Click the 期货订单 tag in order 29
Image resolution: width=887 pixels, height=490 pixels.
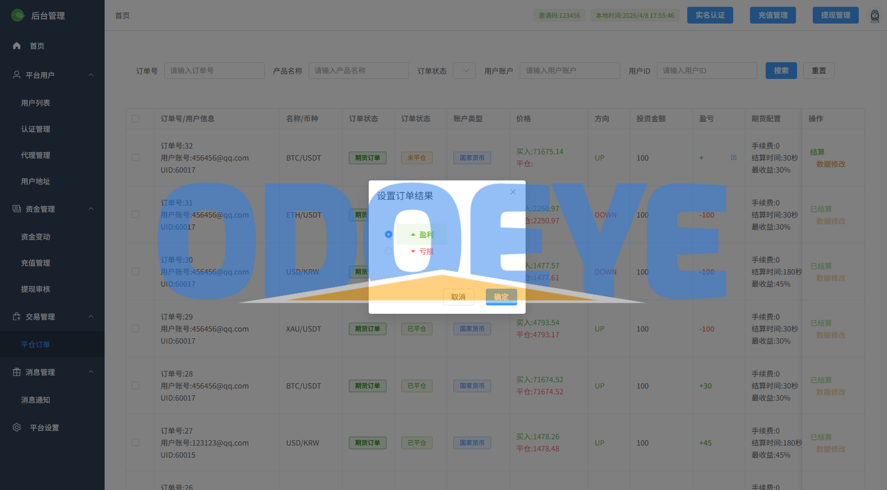point(368,329)
